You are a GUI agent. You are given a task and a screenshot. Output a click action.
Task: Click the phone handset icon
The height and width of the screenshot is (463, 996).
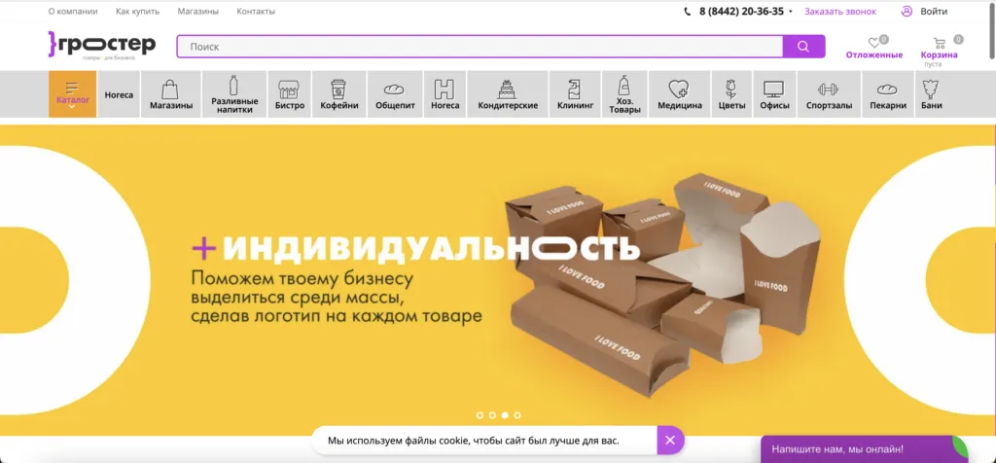click(x=688, y=12)
